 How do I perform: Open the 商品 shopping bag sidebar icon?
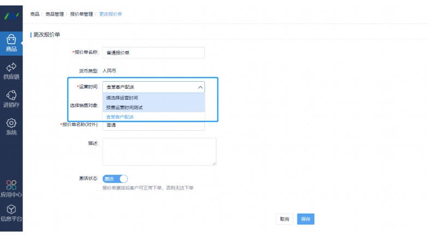(x=11, y=43)
